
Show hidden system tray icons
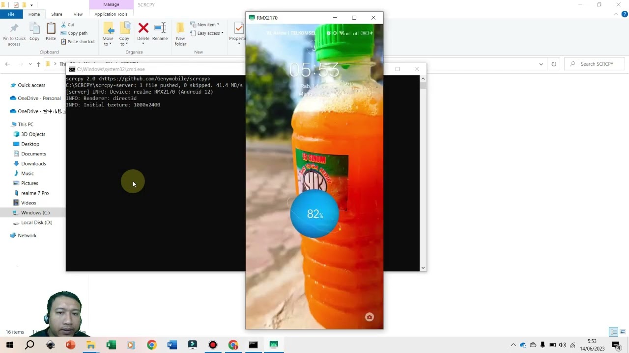click(x=513, y=345)
